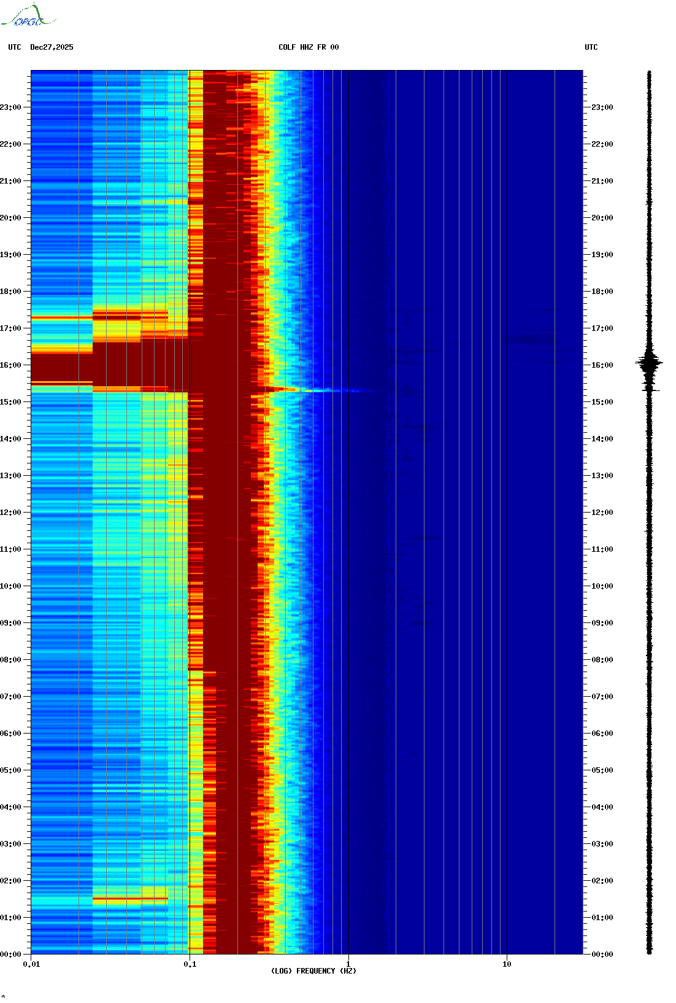Click the 16:00 tick label on the left axis
This screenshot has height=1003, width=676.
tap(10, 365)
